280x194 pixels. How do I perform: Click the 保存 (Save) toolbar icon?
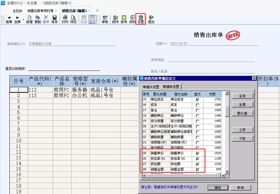[54, 19]
